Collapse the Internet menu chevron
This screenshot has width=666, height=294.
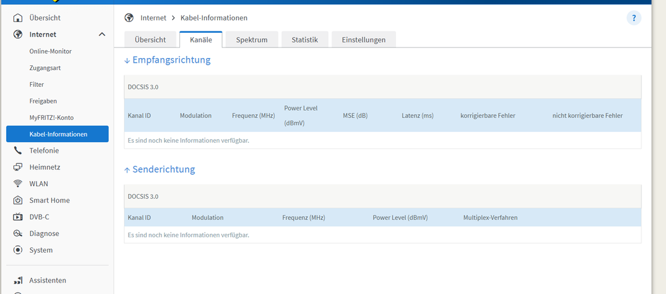click(102, 35)
